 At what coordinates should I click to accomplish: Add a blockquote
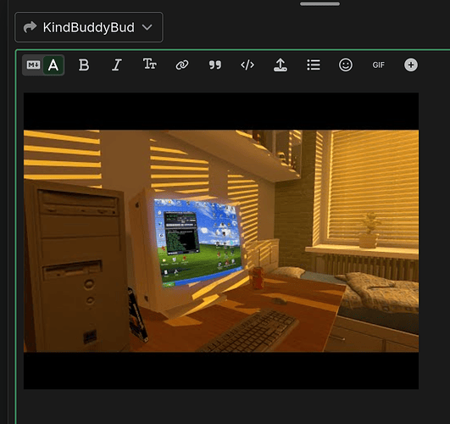coord(215,65)
